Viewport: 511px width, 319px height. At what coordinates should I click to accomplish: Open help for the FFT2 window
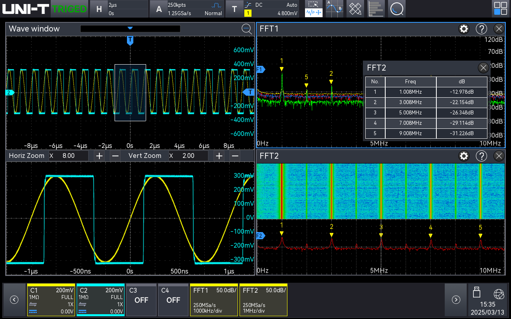point(481,156)
